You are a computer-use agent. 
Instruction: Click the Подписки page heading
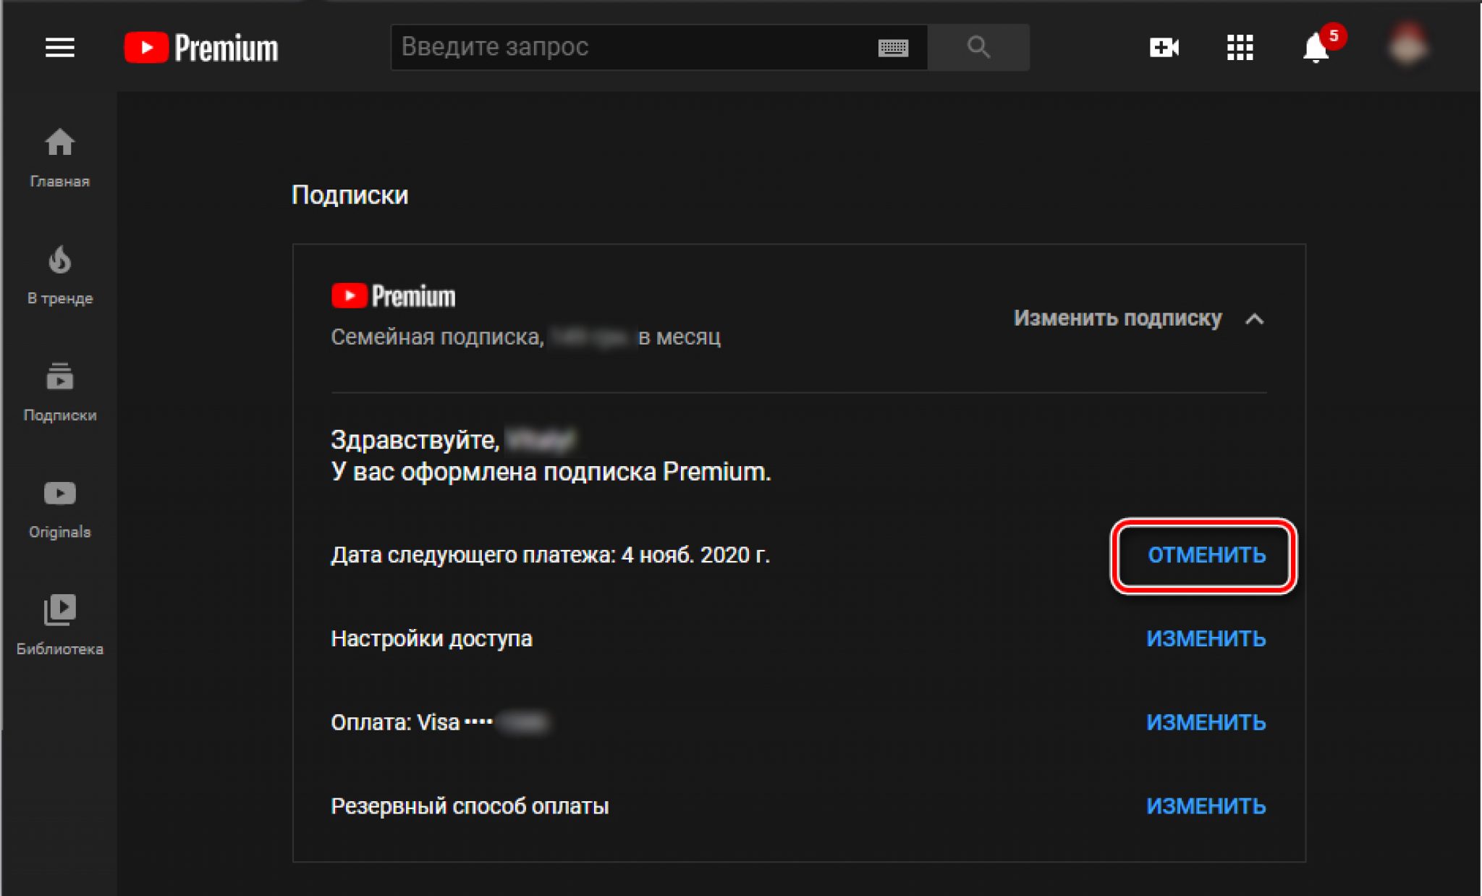click(350, 195)
